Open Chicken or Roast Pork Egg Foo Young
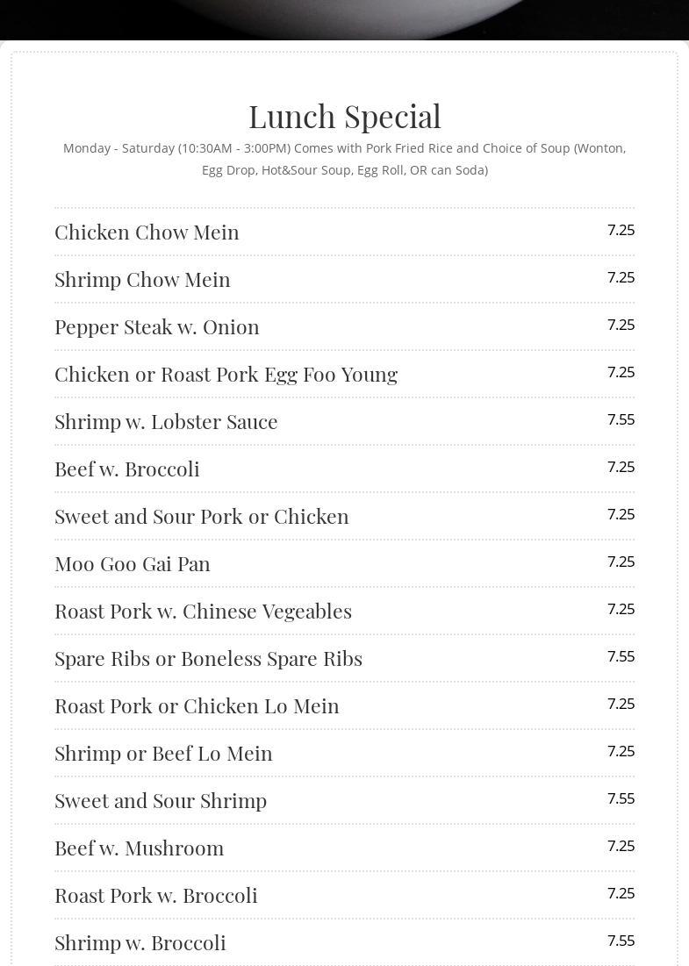 [x=226, y=374]
